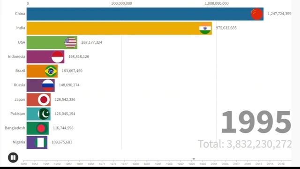
Task: Click Russia's value 148,096,274
Action: click(69, 85)
